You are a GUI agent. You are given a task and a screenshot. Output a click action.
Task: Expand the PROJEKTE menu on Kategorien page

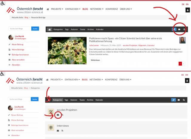tap(56, 80)
